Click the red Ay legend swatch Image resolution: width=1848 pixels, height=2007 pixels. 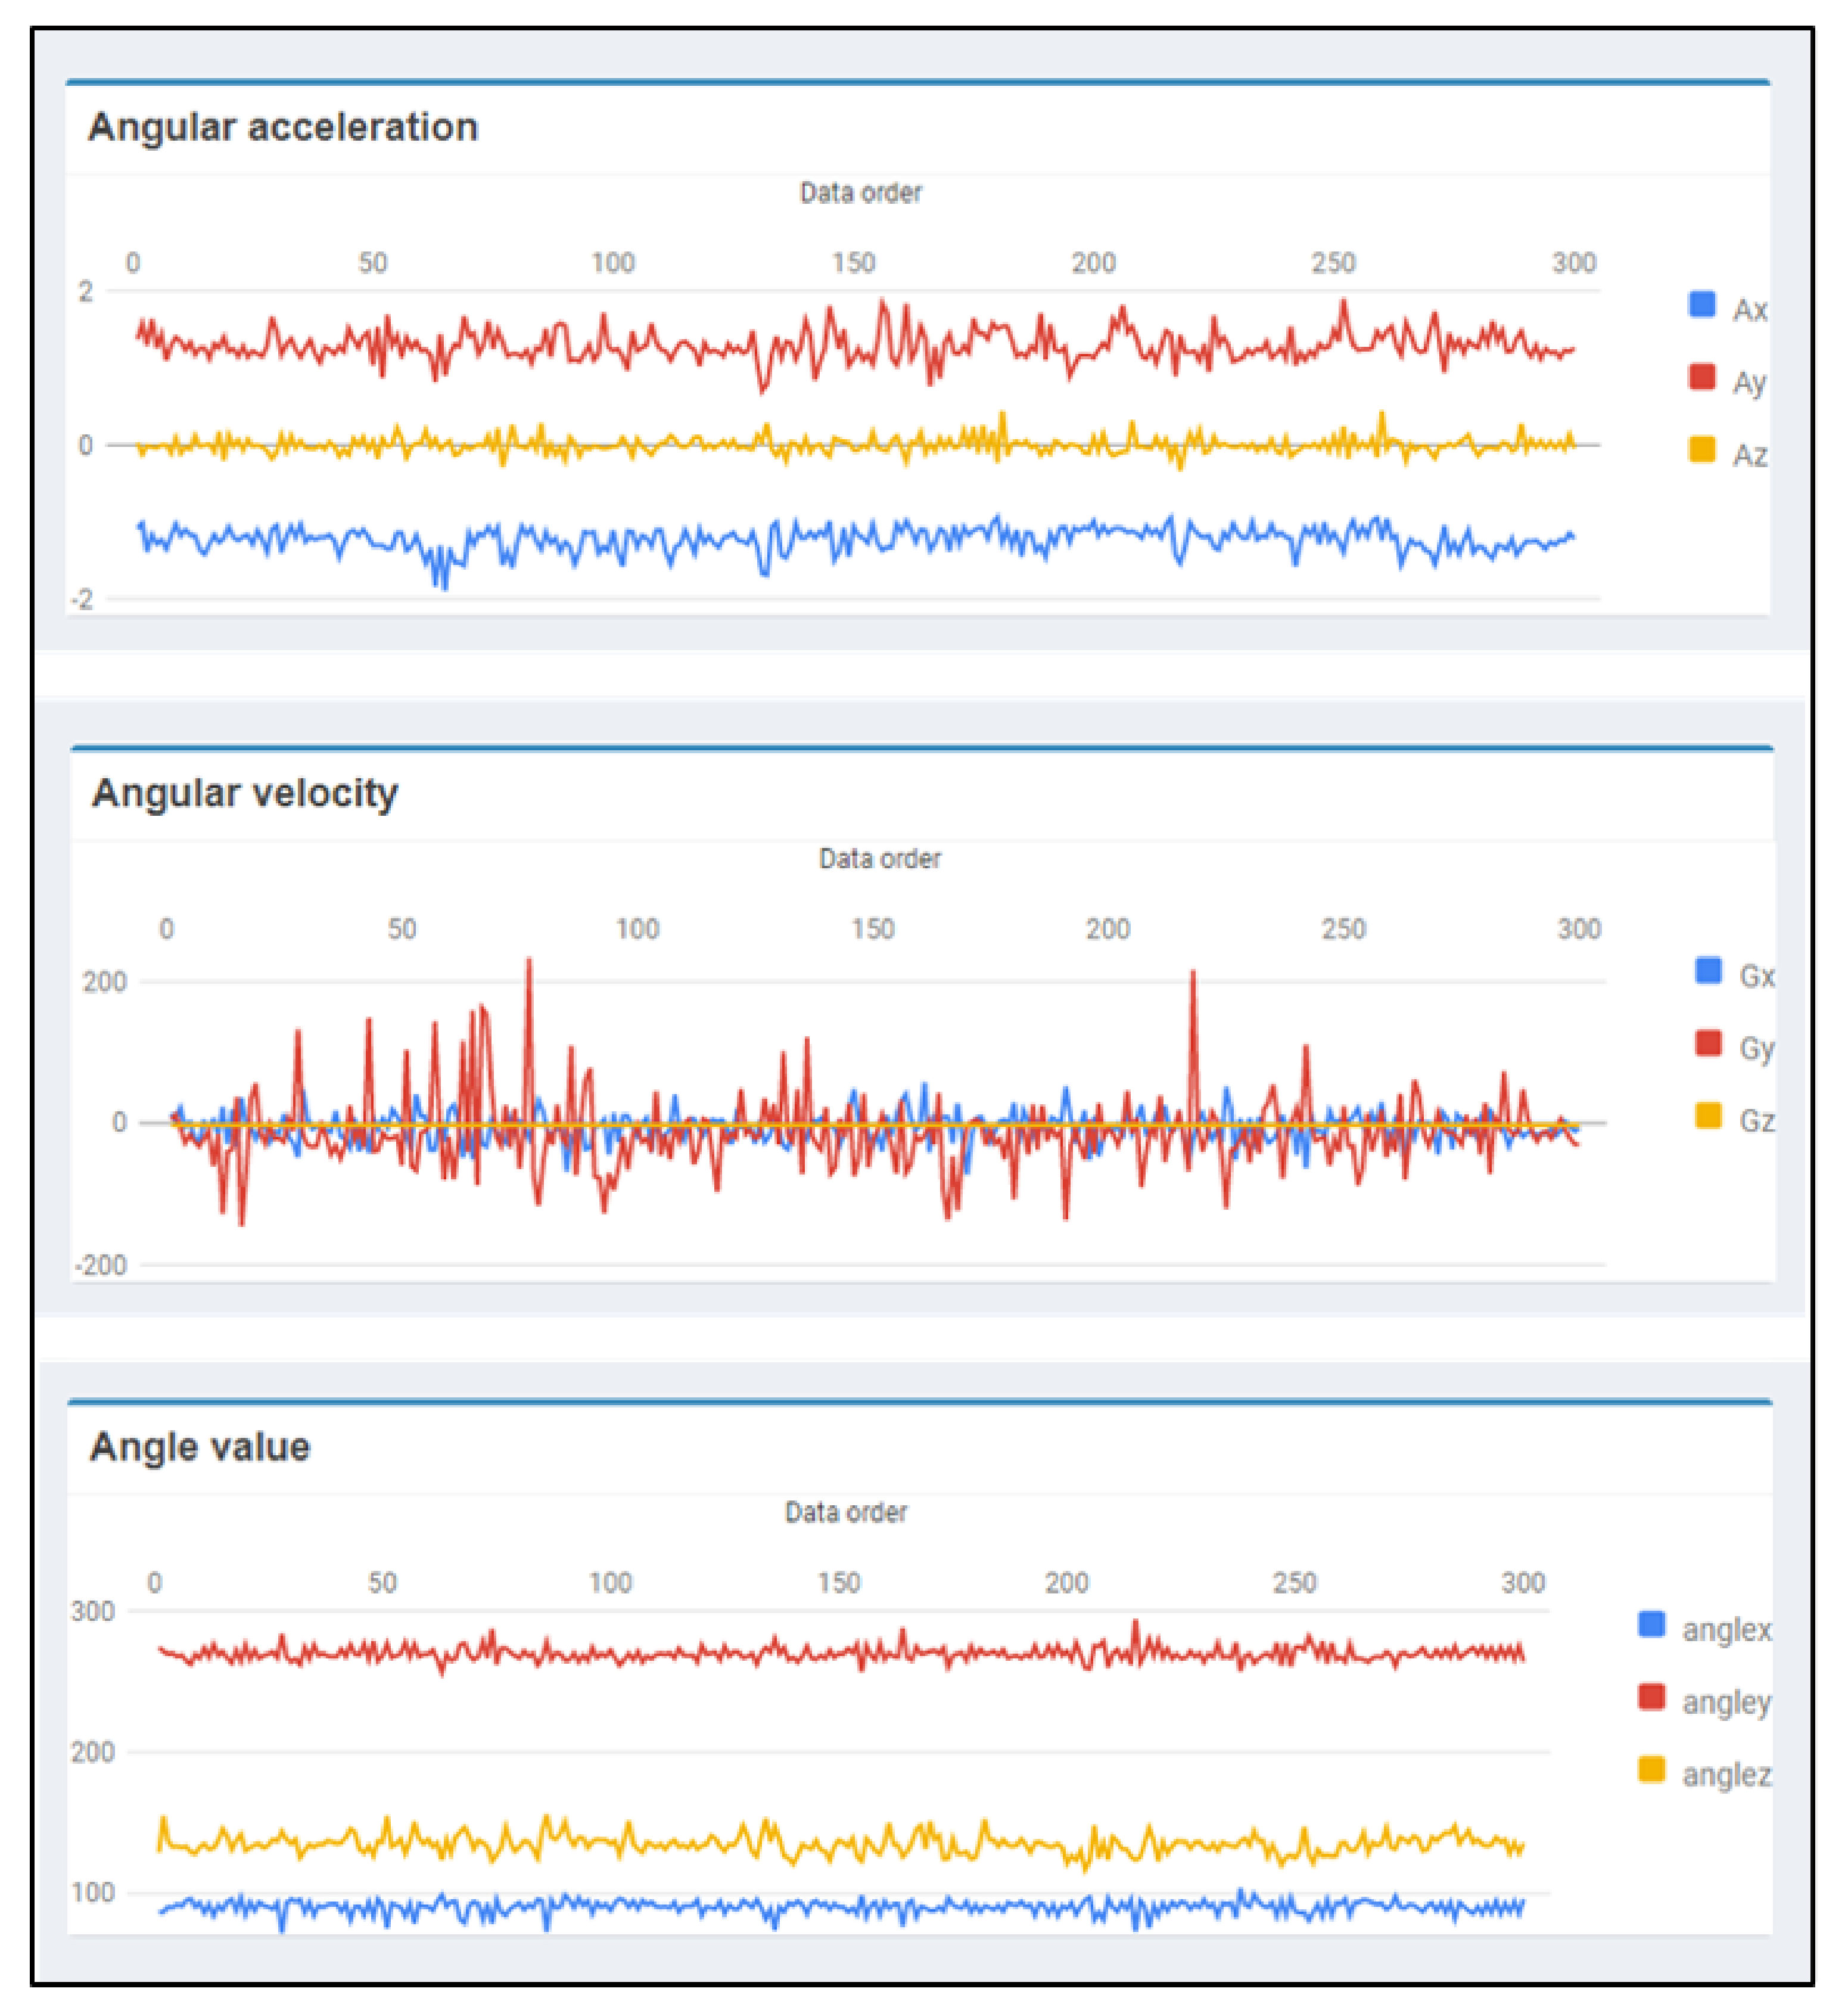[1701, 377]
